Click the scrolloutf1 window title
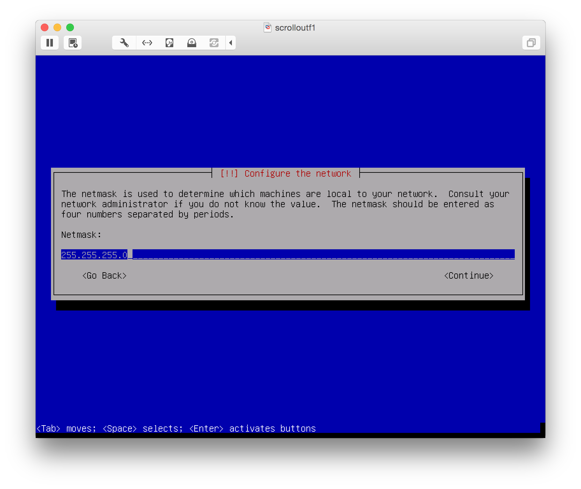This screenshot has height=489, width=581. point(295,28)
